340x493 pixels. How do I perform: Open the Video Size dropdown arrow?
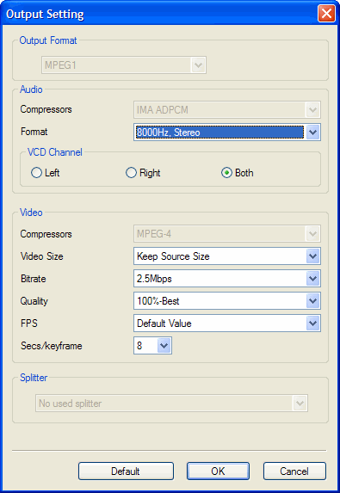point(312,256)
